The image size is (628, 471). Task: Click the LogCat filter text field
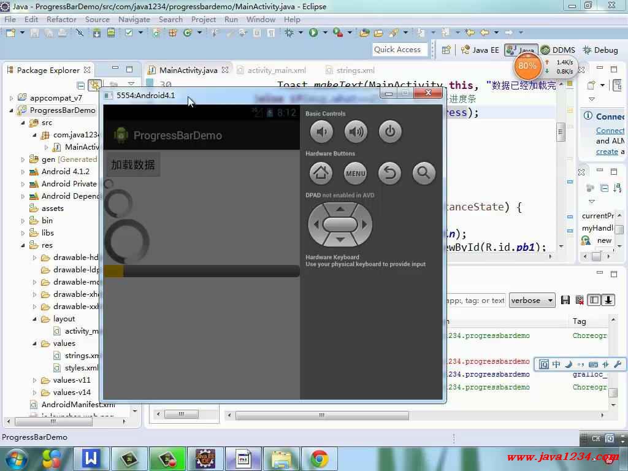coord(475,301)
